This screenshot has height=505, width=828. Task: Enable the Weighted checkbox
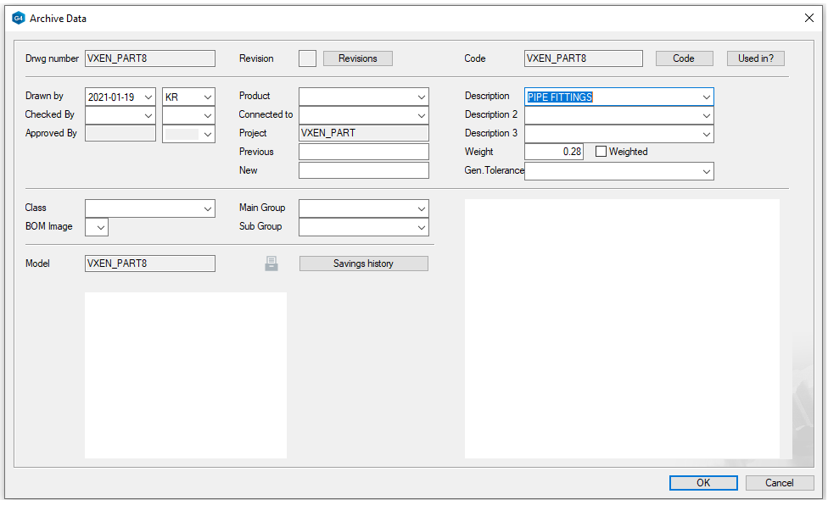pos(601,152)
